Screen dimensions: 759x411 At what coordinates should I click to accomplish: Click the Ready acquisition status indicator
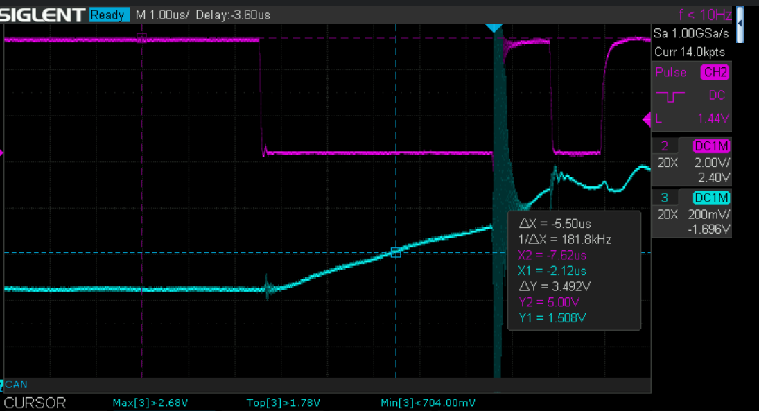click(108, 15)
